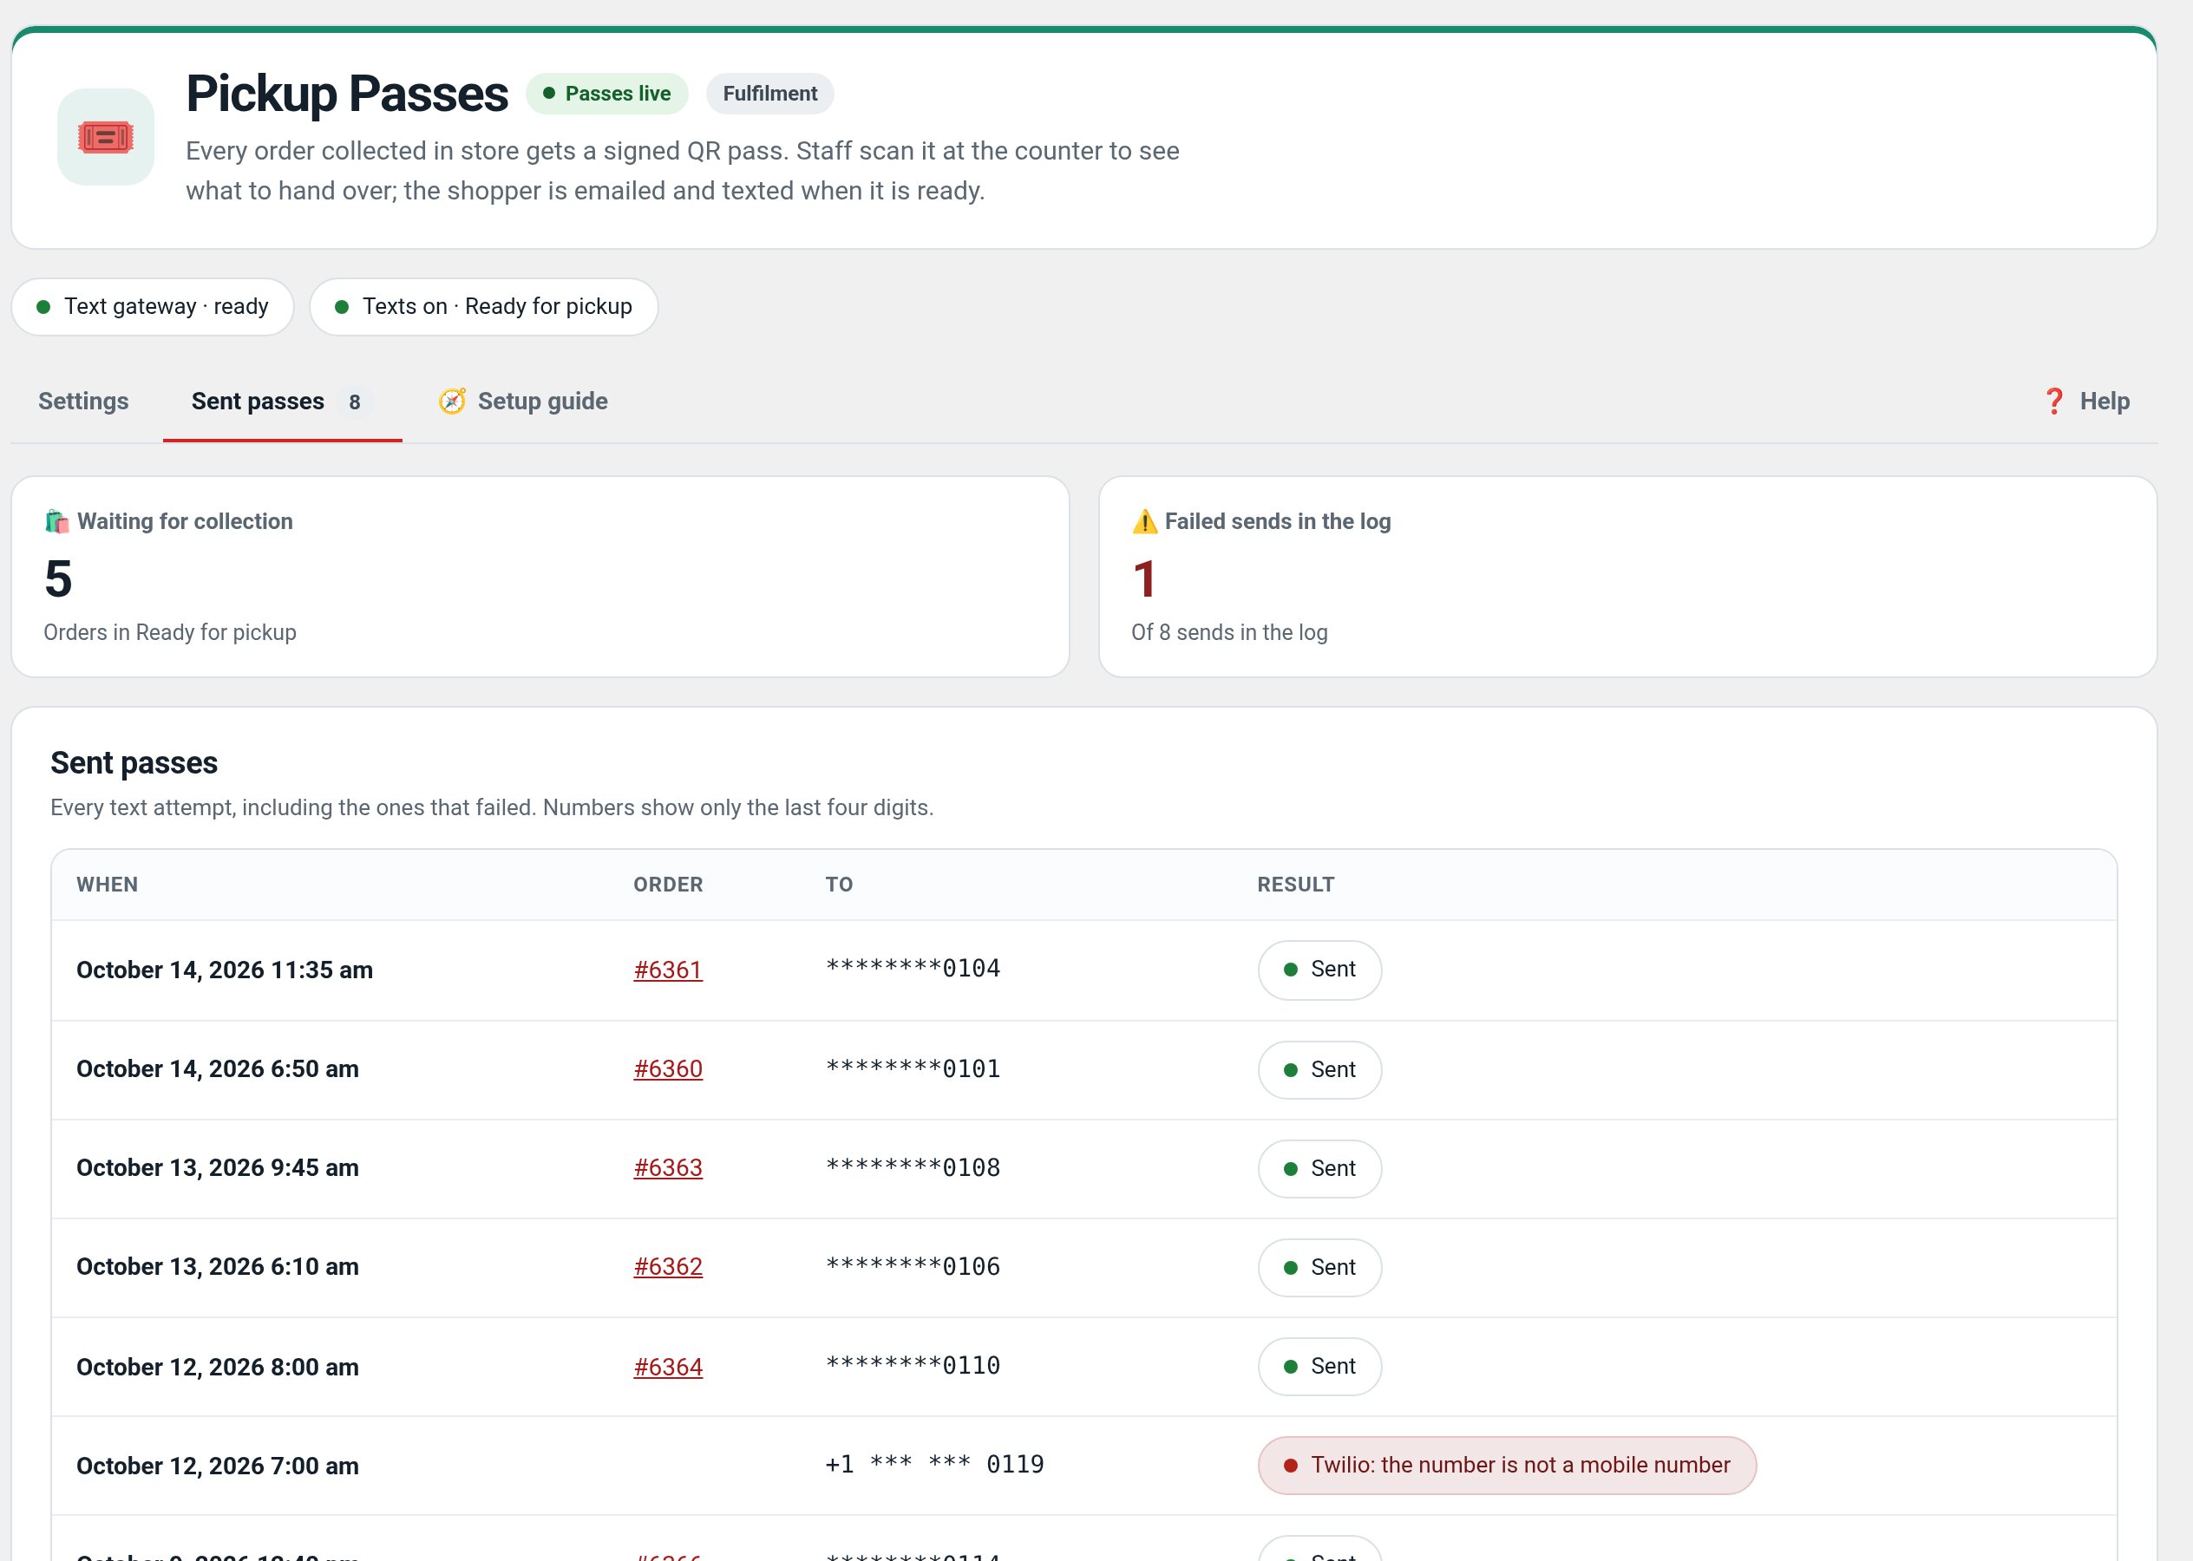Click the count badge 8 on Sent passes tab
Image resolution: width=2193 pixels, height=1561 pixels.
[x=355, y=402]
